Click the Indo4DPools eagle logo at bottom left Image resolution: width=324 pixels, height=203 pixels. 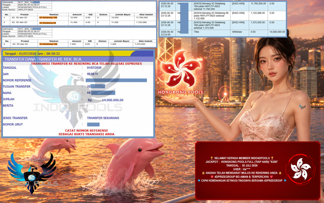(x=32, y=174)
